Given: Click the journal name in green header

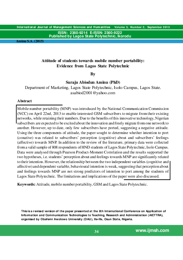Looking at the screenshot, I should pos(63,27).
